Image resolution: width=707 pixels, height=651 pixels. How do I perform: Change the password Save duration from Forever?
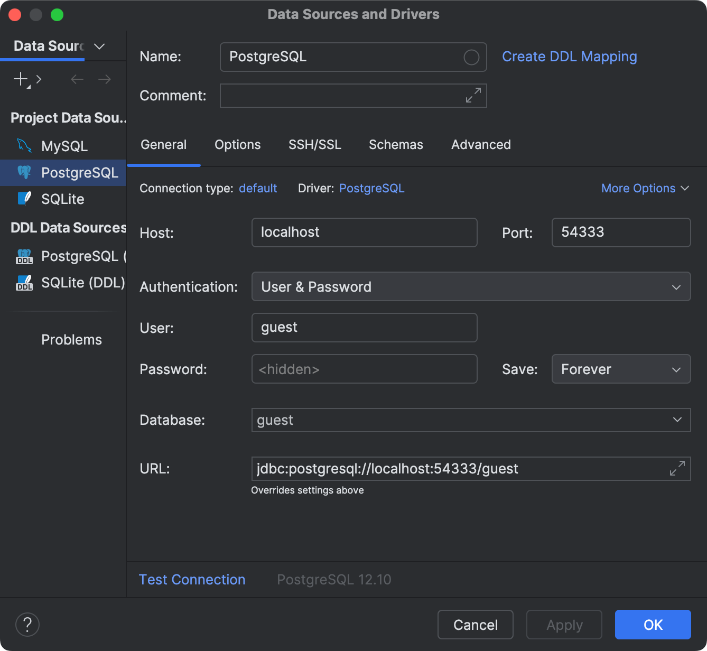621,369
